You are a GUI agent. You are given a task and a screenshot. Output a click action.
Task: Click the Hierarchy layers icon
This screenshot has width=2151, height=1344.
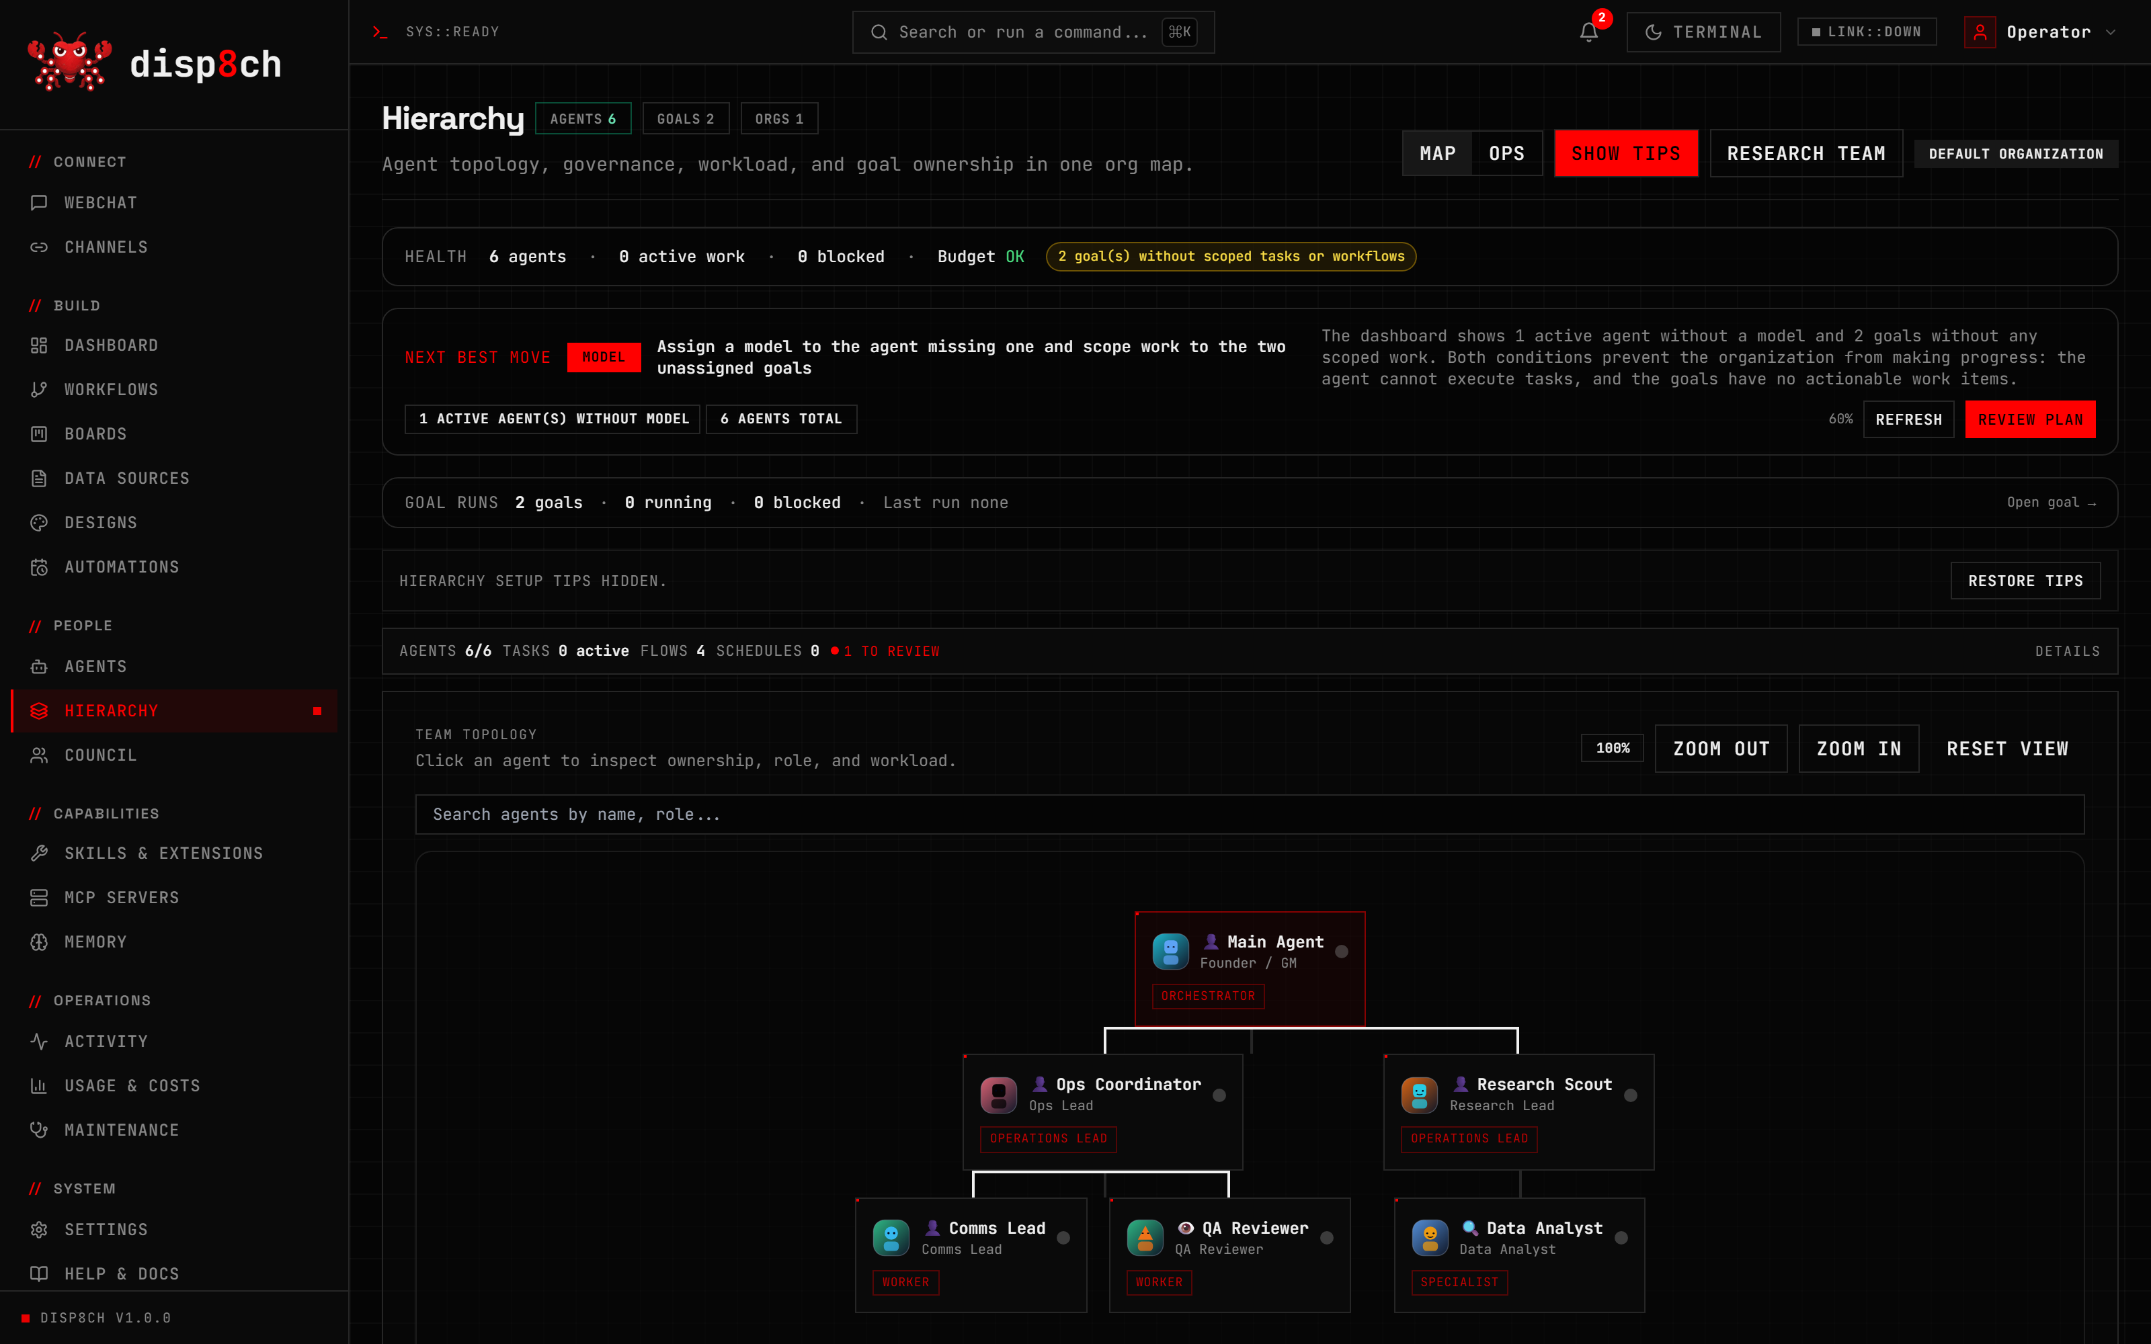(39, 711)
